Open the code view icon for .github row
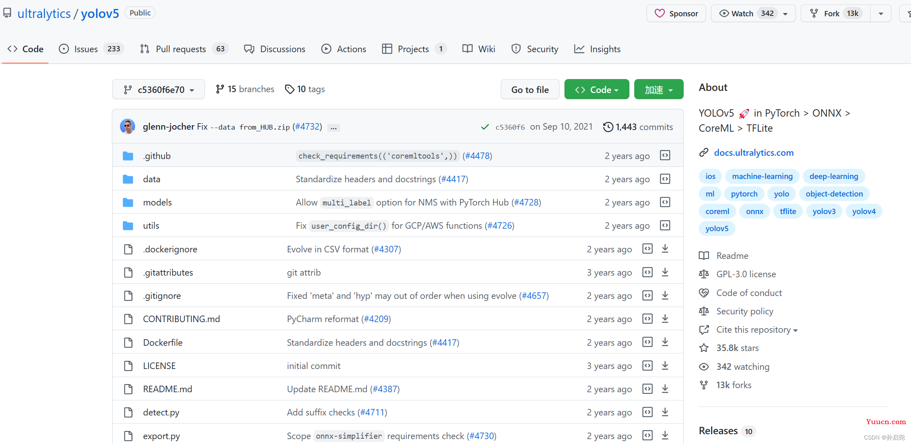Screen dimensions: 911x444 665,155
